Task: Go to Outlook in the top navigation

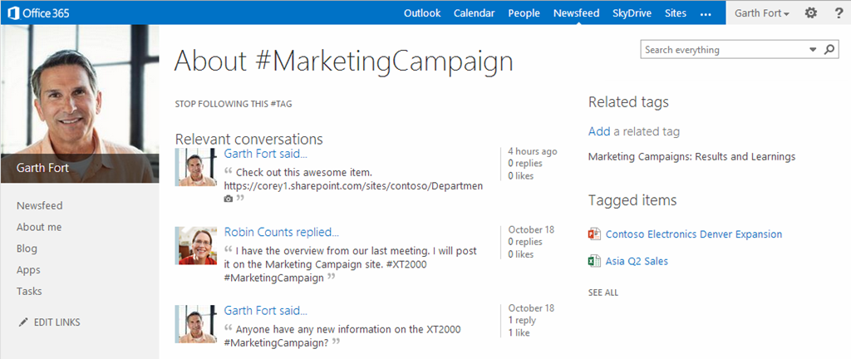Action: coord(422,13)
